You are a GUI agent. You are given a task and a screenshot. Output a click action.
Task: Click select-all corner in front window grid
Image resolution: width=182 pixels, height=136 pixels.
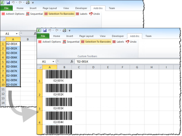click(x=40, y=67)
